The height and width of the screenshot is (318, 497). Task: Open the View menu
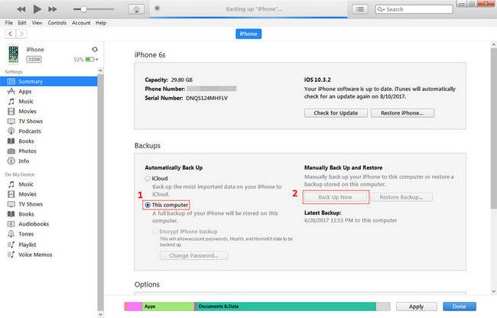[x=37, y=23]
